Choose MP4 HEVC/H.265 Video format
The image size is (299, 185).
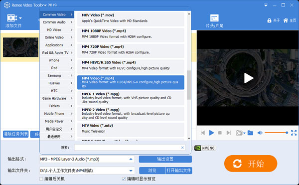point(131,66)
